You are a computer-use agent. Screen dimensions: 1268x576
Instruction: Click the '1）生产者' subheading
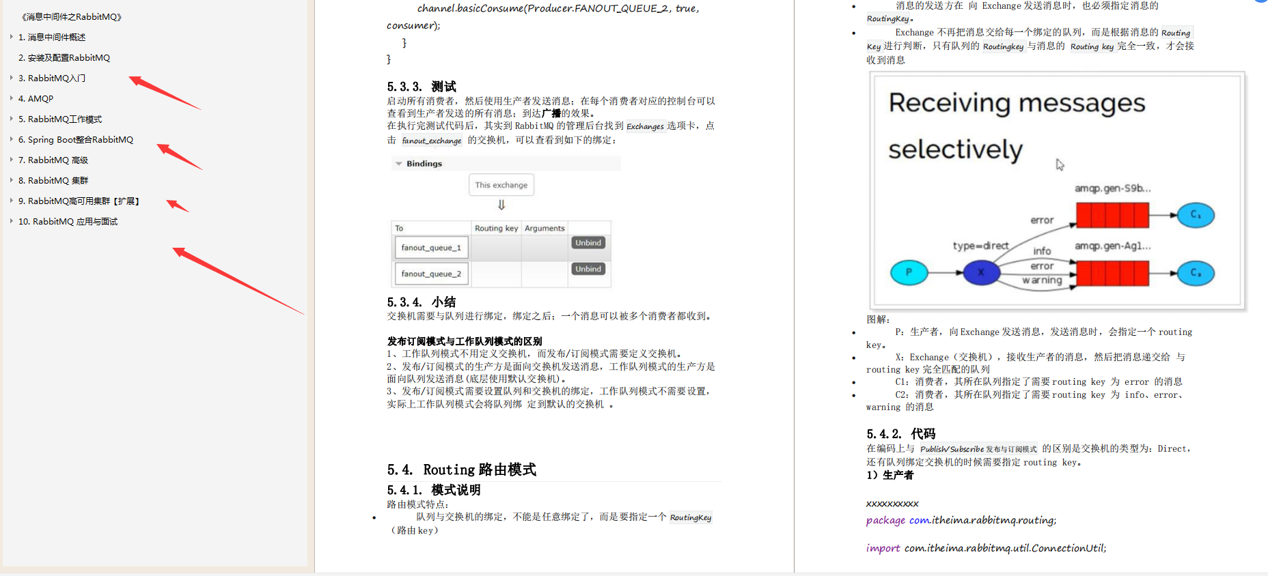coord(890,475)
